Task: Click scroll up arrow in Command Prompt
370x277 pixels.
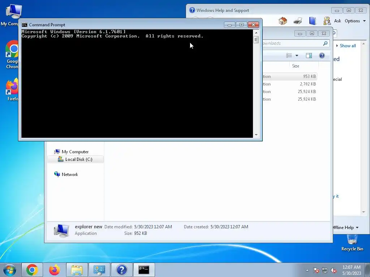Action: (256, 33)
